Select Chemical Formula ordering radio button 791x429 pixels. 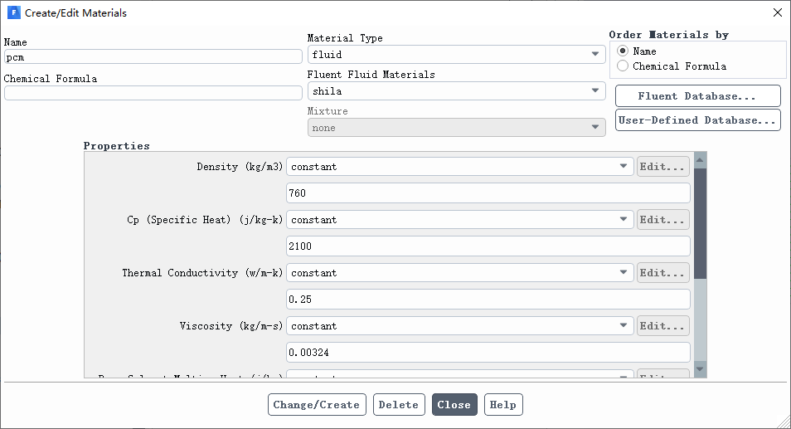(x=623, y=66)
